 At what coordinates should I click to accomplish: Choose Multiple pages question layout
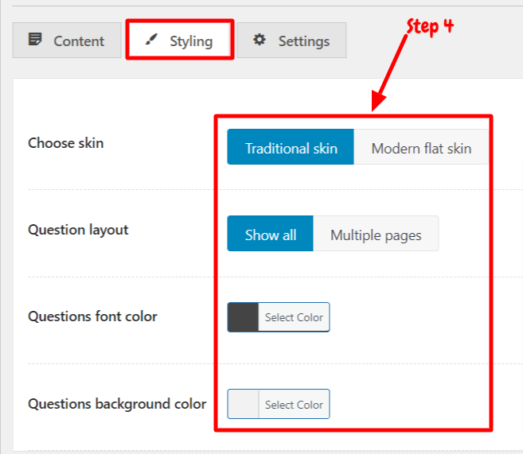tap(376, 234)
